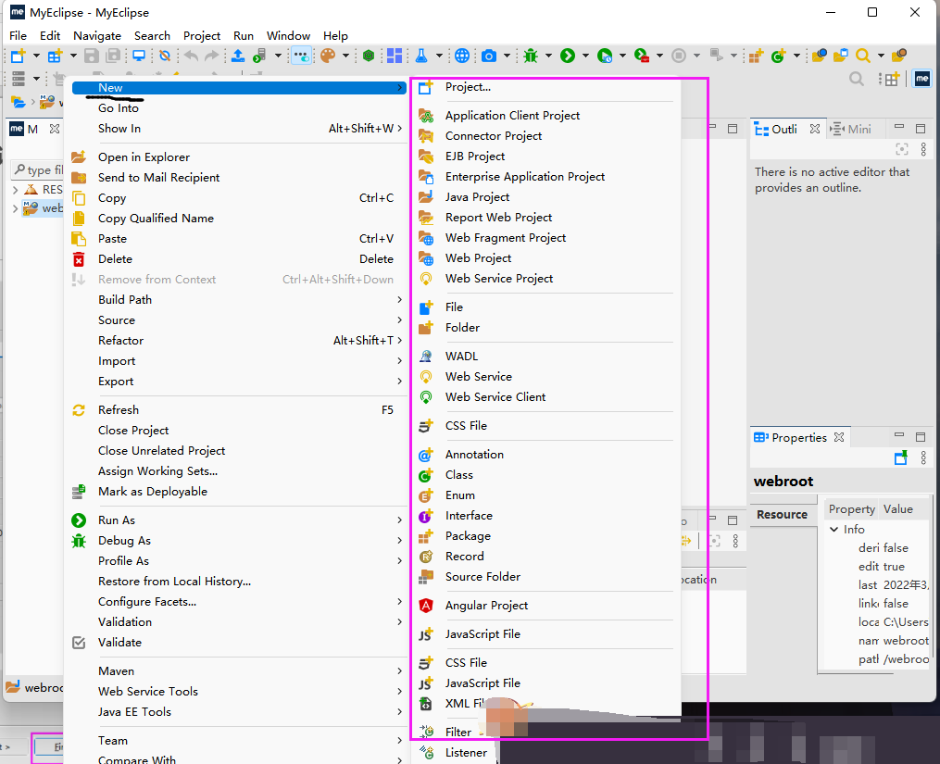Close the Properties view tab
Viewport: 940px width, 764px height.
click(x=839, y=437)
